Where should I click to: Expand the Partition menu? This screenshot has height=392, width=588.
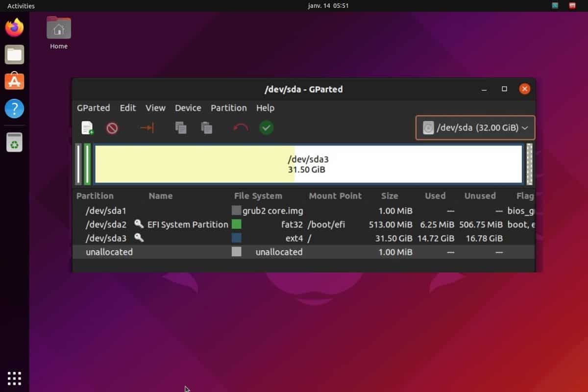click(228, 108)
